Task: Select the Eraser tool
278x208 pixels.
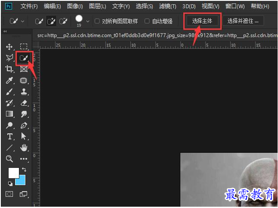Action: pyautogui.click(x=24, y=103)
